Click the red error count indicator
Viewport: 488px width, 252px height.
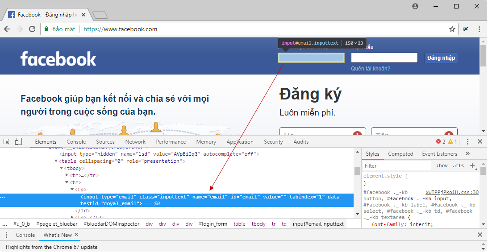point(441,142)
